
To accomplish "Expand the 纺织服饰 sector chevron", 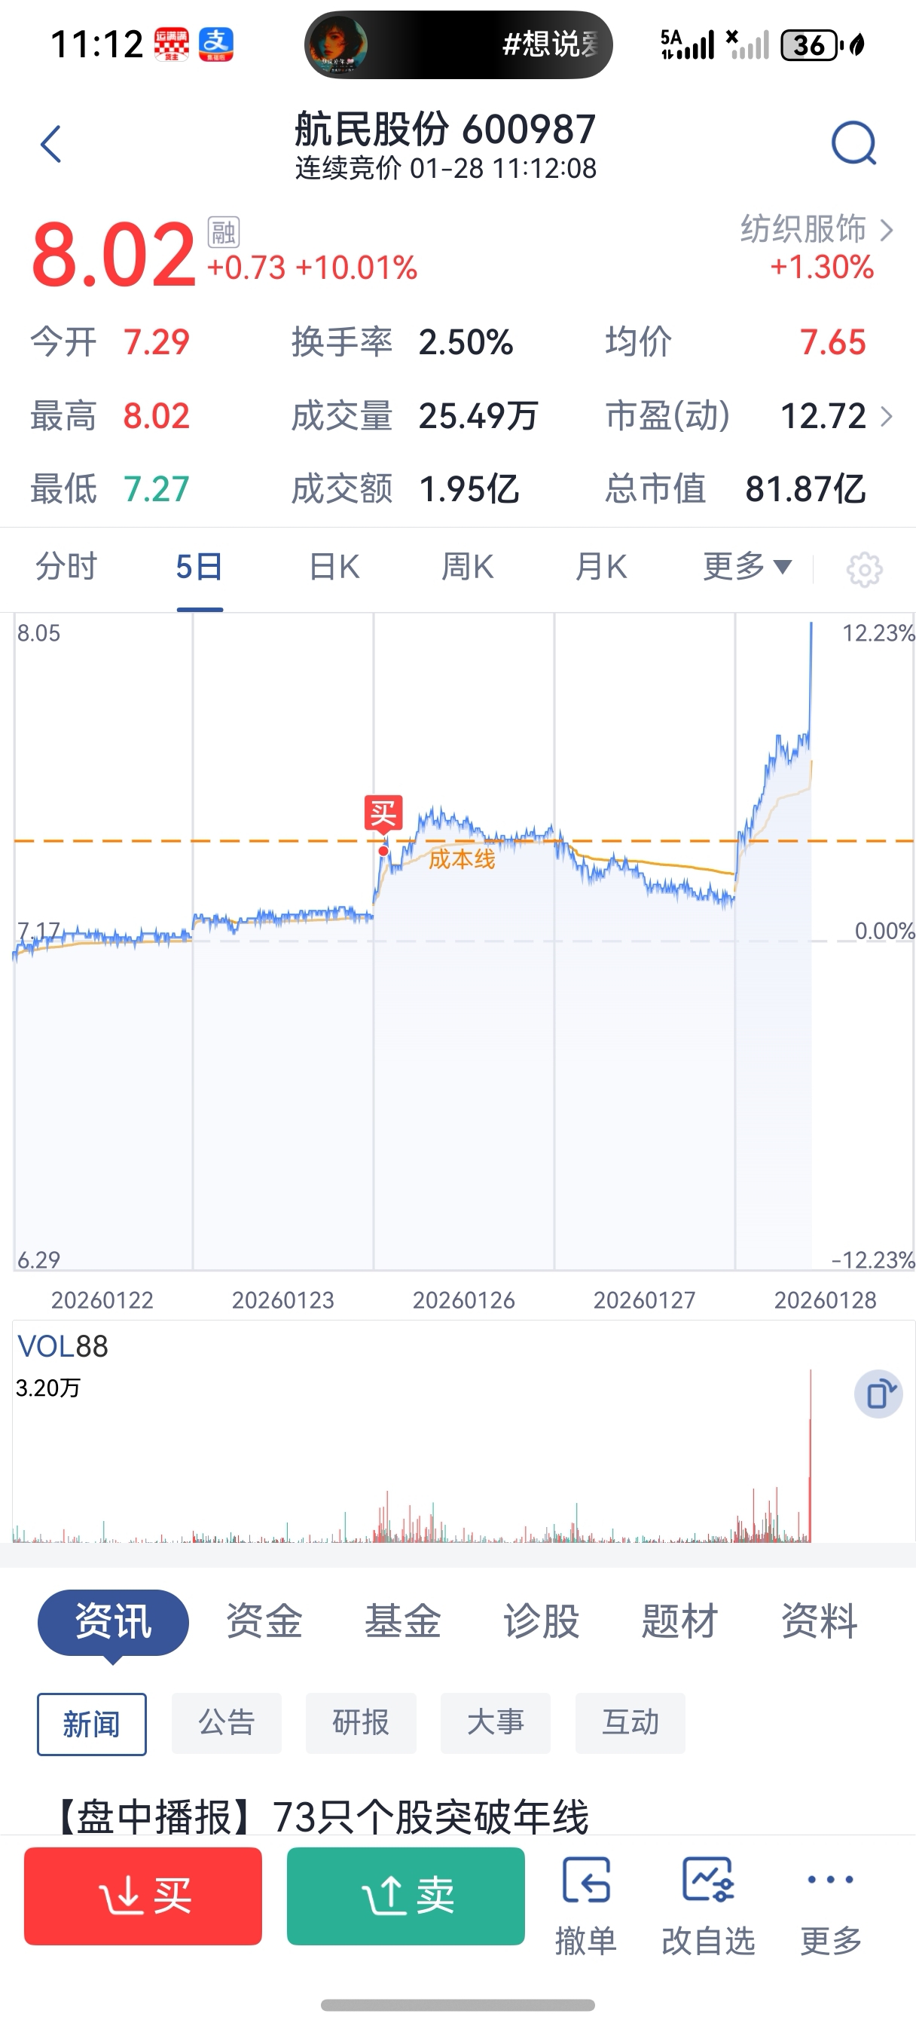I will coord(887,231).
